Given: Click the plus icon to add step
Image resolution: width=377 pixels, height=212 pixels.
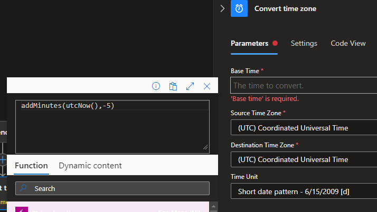Looking at the screenshot, I should 3,159.
